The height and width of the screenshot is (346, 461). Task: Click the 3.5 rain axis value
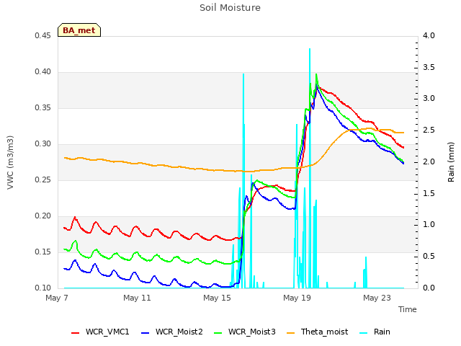click(429, 67)
